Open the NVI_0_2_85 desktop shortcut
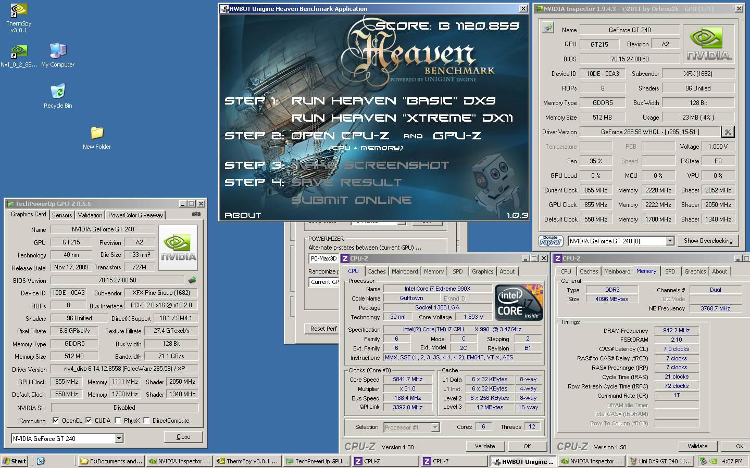Viewport: 750px width, 468px height. click(19, 57)
